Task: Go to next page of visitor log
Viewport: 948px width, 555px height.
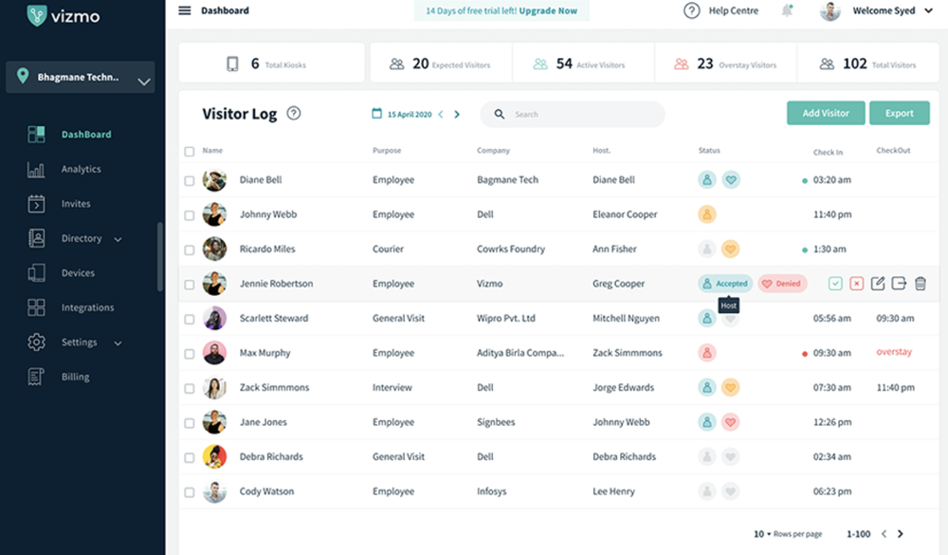Action: click(x=901, y=534)
